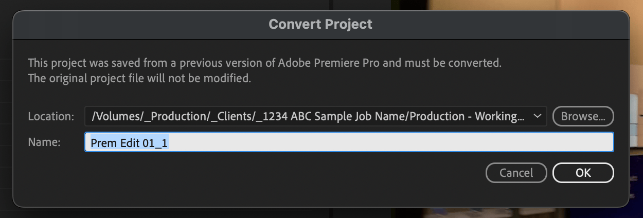Dismiss dialog using Cancel
643x218 pixels.
click(516, 173)
